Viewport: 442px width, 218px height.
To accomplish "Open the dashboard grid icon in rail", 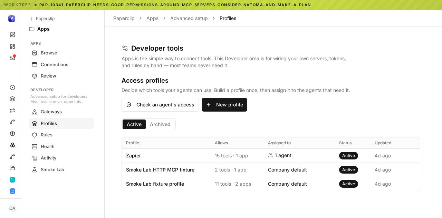I will 12,46.
